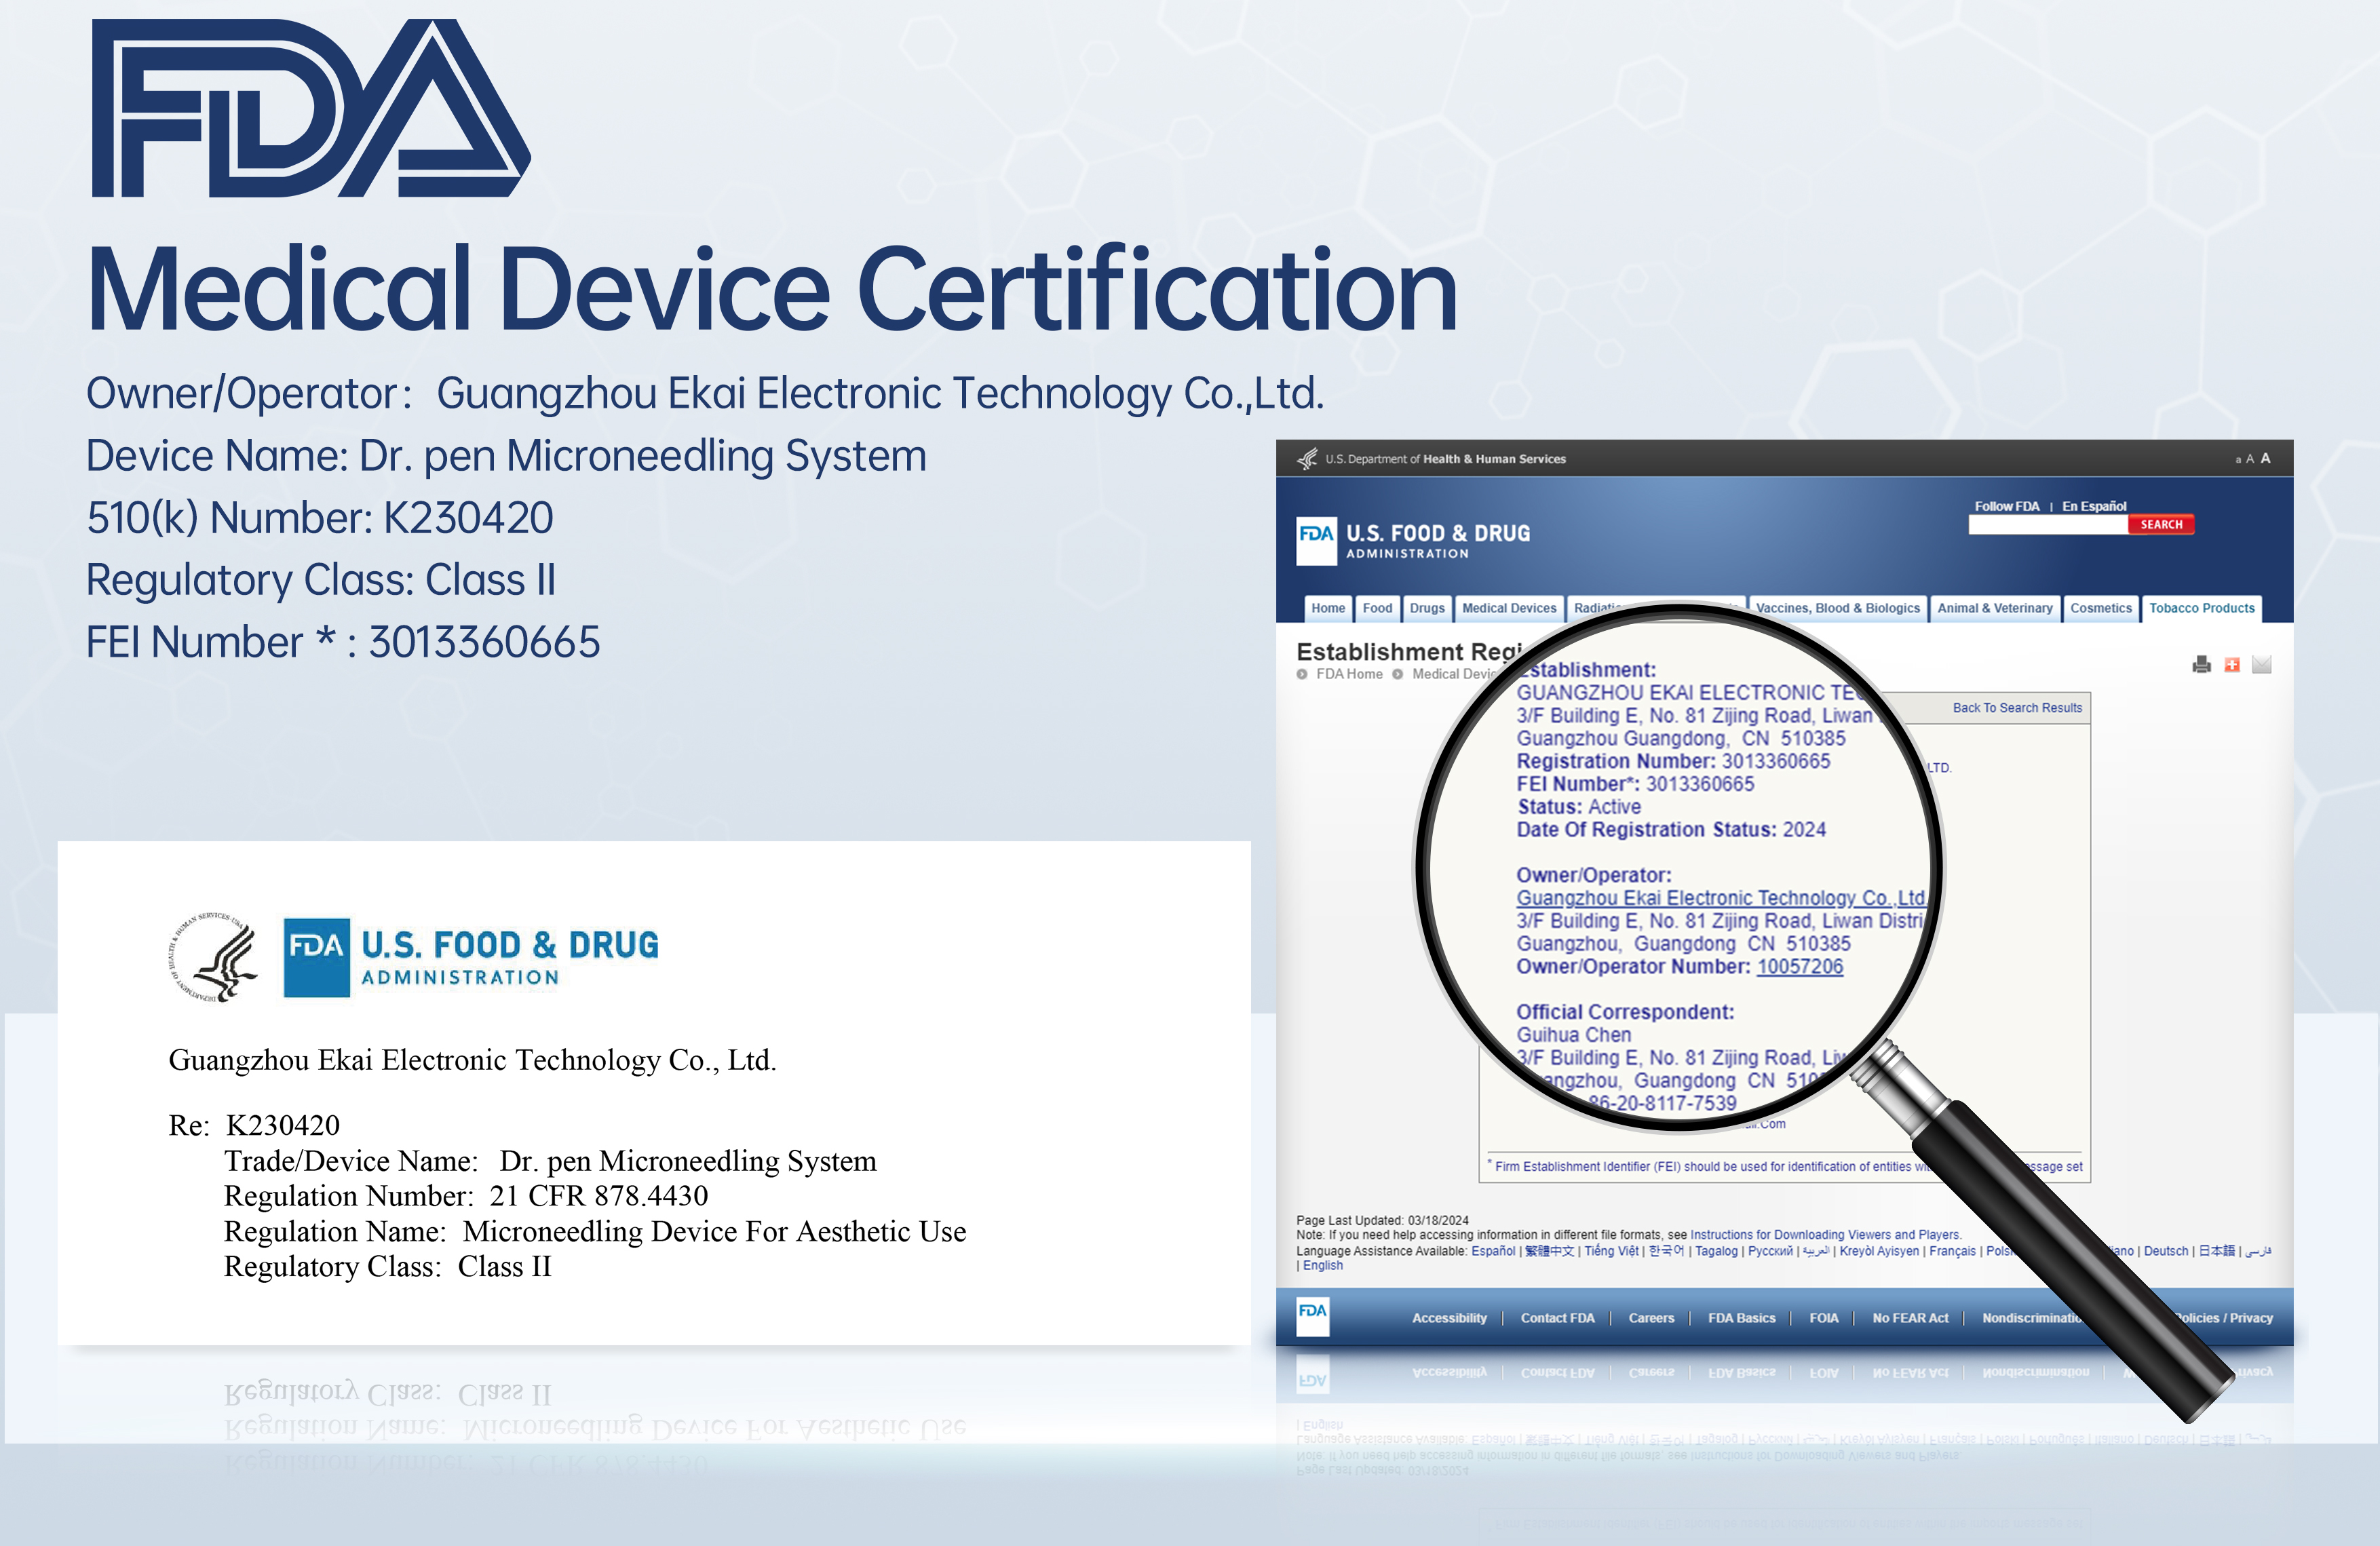Open Owner/Operator Number 10057206 link

point(1799,967)
